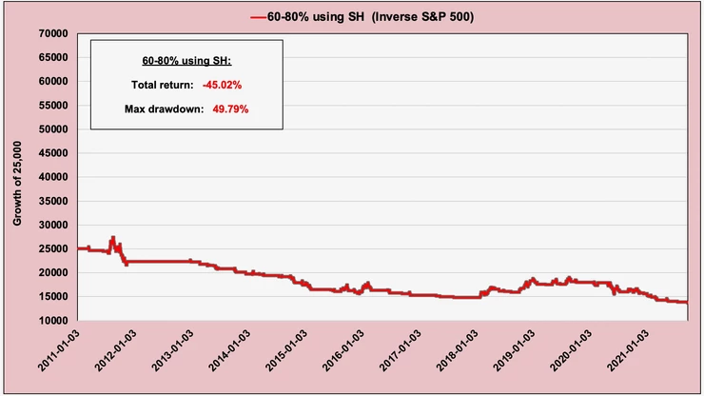Click the 2016-01-03 date label

[343, 350]
